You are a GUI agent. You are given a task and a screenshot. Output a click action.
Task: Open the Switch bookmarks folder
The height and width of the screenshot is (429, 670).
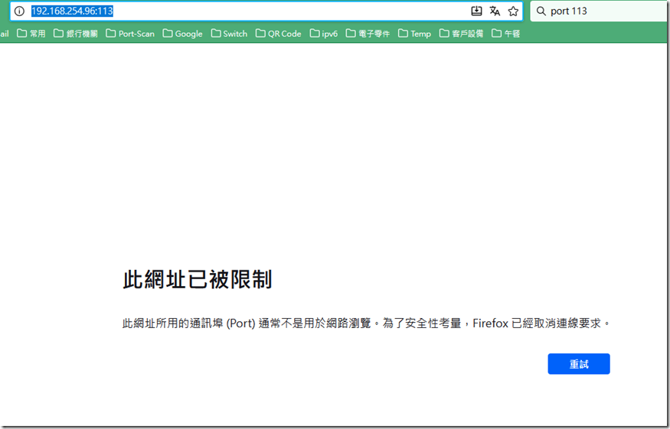point(229,34)
